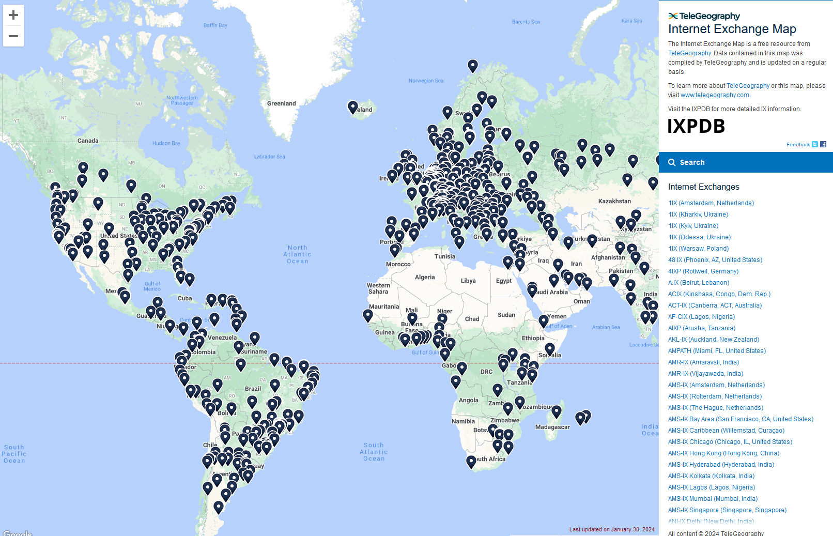Select the southernmost marker in Argentina
The width and height of the screenshot is (833, 536).
point(219,508)
